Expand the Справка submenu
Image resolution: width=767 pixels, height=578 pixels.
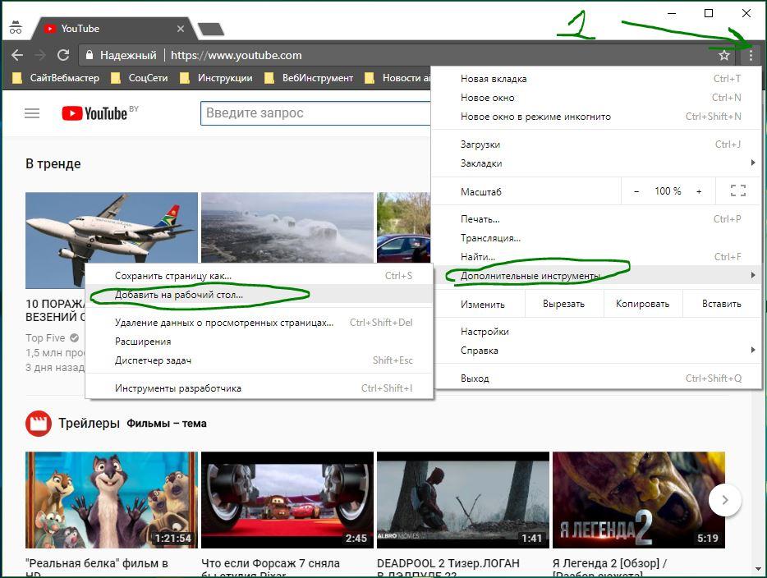click(x=596, y=350)
